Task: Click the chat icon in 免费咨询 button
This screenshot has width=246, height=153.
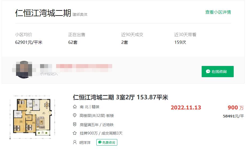Action: [100, 142]
